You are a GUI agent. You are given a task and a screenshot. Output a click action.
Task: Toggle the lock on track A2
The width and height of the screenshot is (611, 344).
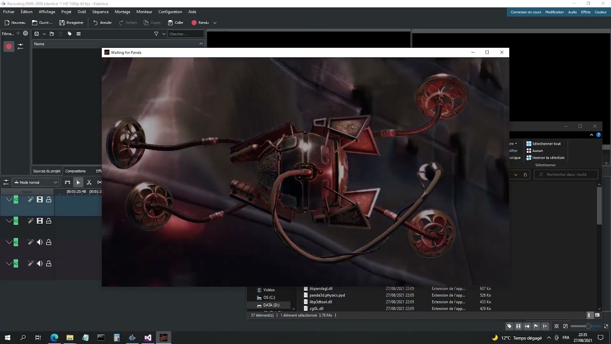click(48, 263)
